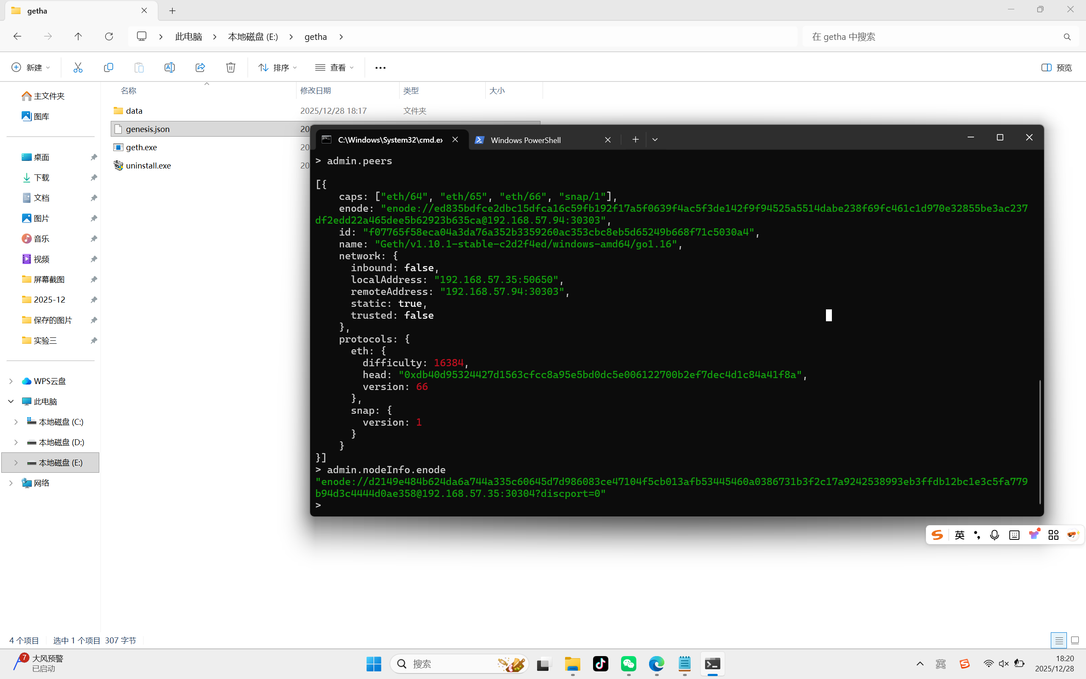
Task: Click the Copy icon in toolbar
Action: 108,67
